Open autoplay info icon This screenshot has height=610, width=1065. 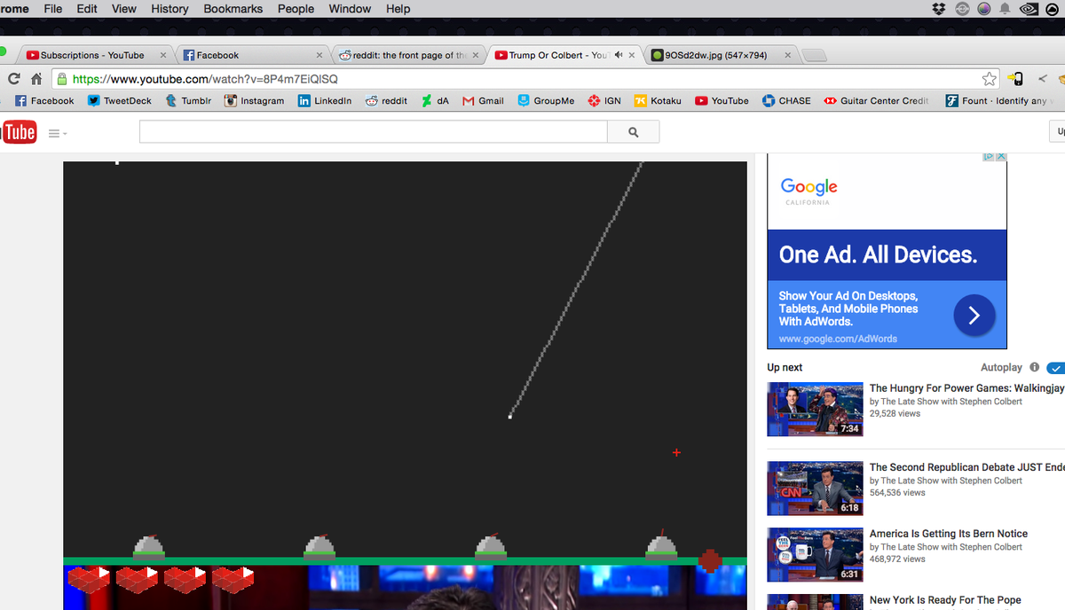pos(1035,367)
